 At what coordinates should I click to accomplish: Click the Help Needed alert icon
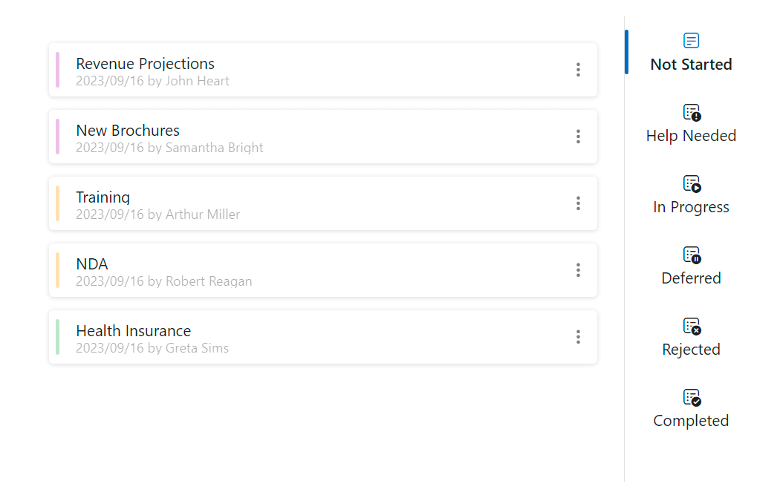(692, 112)
